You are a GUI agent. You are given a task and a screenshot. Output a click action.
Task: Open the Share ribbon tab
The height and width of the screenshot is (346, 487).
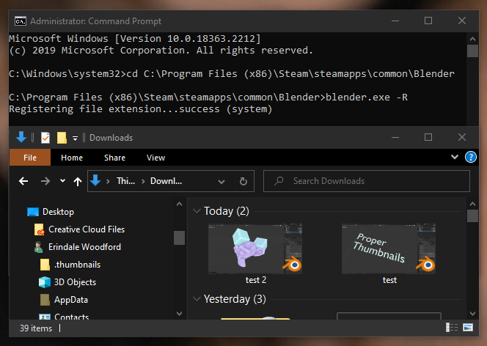114,158
